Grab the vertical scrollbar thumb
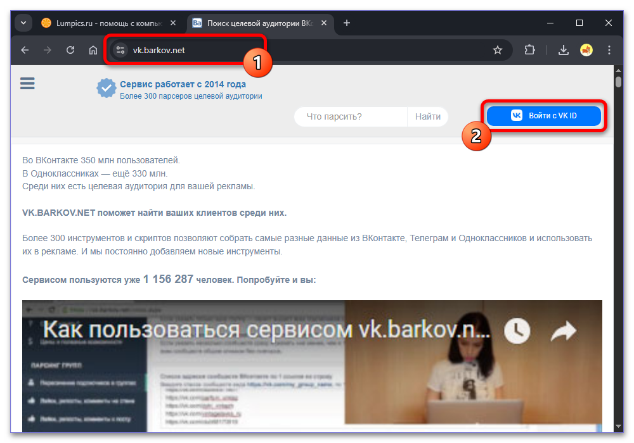634x443 pixels. (618, 82)
